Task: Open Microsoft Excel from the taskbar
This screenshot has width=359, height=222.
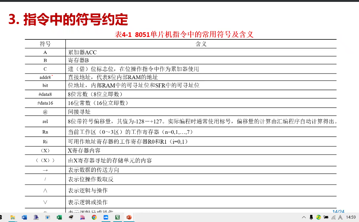Action: click(59, 217)
